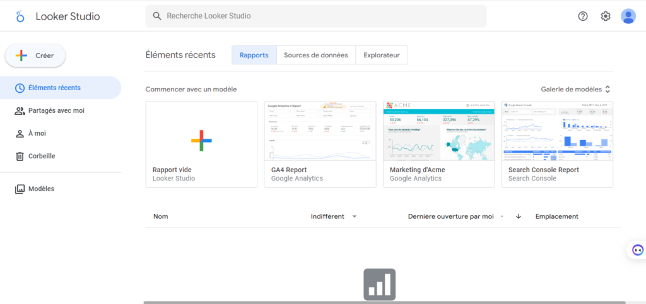This screenshot has height=304, width=646.
Task: Switch to the Rapports tab
Action: 254,56
